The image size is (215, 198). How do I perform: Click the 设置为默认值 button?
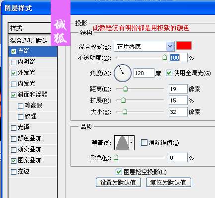point(118,183)
